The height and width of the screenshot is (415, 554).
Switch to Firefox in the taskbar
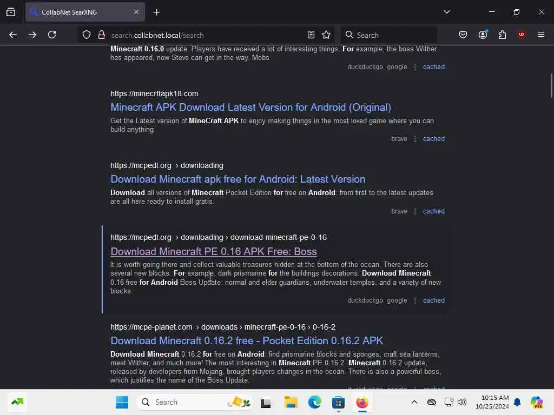pyautogui.click(x=362, y=402)
